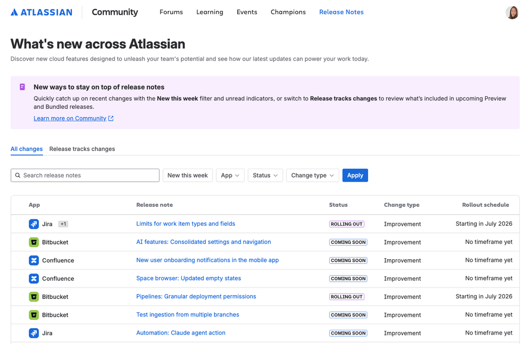The image size is (523, 344).
Task: Click the +1 badge next to Jira
Action: pos(63,224)
